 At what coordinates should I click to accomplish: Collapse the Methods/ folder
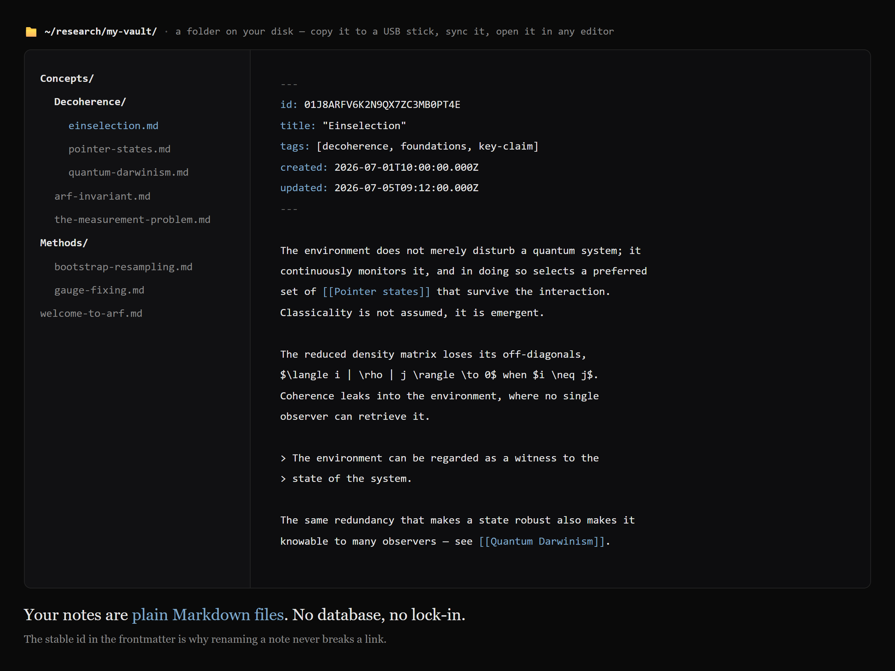click(64, 243)
